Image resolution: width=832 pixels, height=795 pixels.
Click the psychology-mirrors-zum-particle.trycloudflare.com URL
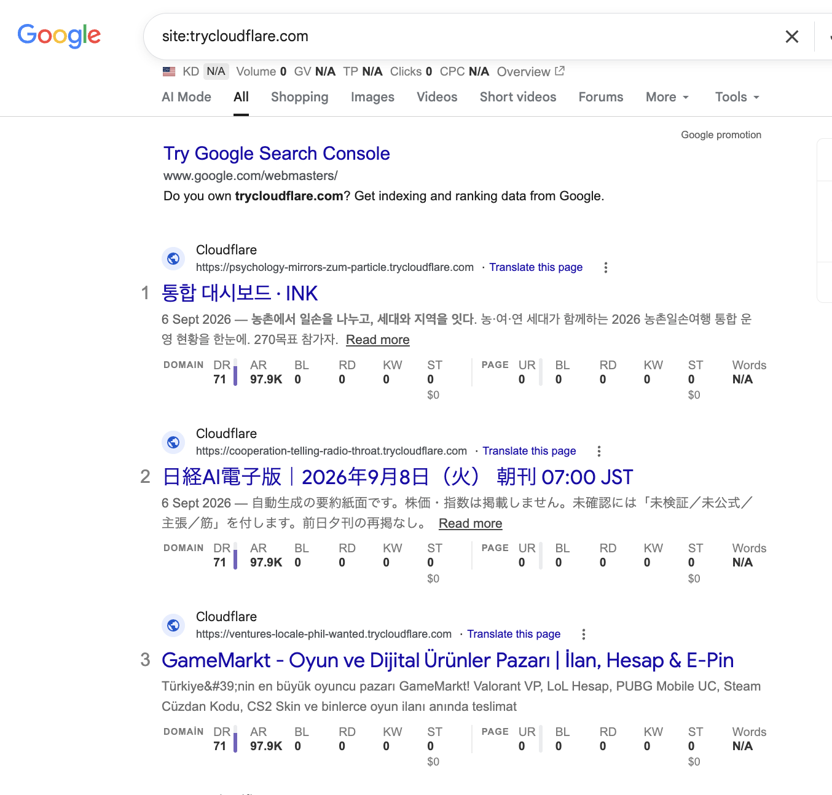pos(335,267)
